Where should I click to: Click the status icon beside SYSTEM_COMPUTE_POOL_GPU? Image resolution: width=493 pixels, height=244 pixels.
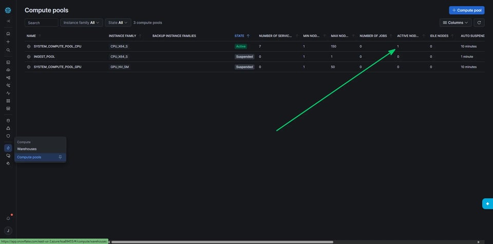(x=29, y=67)
